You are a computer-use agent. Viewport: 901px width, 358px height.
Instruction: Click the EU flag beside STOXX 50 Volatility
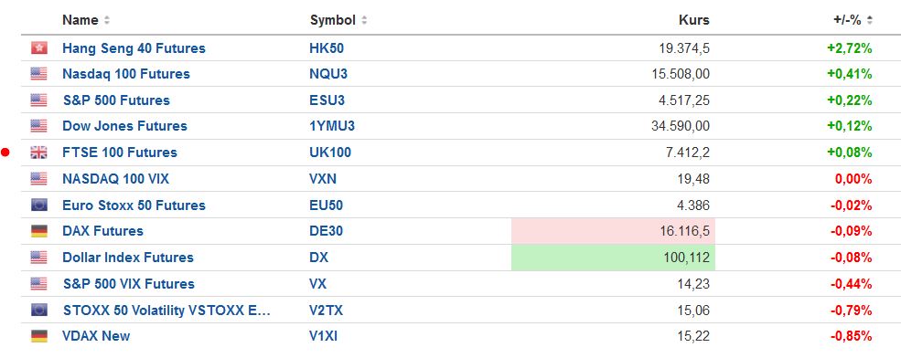[x=39, y=310]
